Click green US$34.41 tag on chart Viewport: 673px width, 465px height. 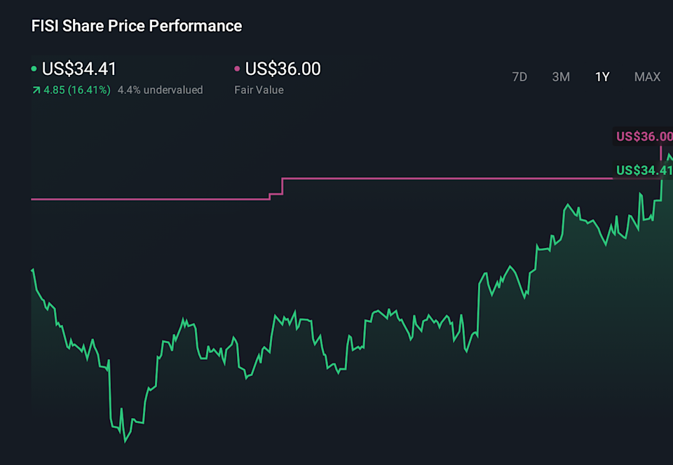click(x=644, y=170)
